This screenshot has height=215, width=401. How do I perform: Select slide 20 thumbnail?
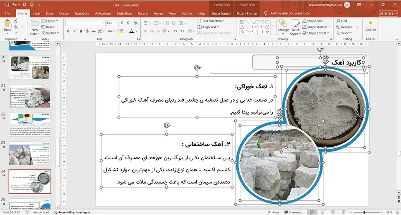(30, 67)
